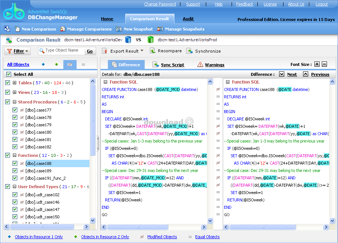Toggle checkbox for [dbo].case177
This screenshot has height=243, width=338.
pos(15,110)
